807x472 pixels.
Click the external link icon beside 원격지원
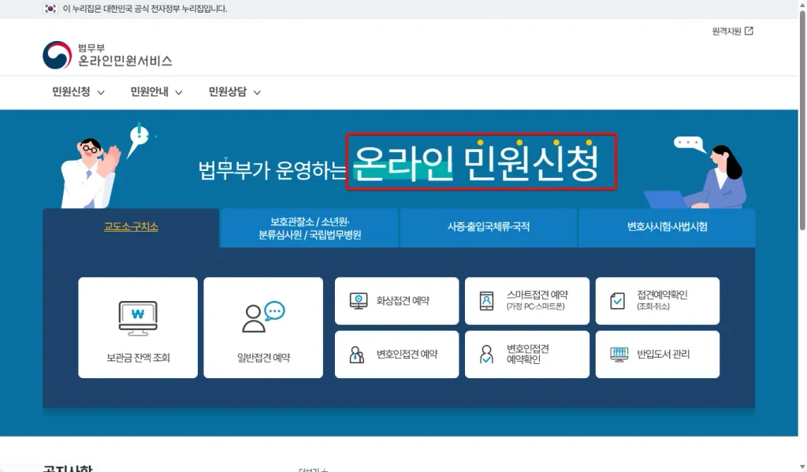click(749, 31)
